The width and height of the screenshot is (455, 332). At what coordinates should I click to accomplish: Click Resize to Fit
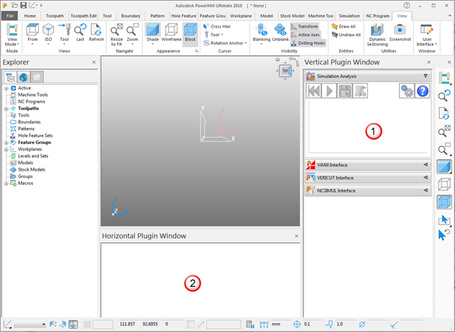coord(116,35)
